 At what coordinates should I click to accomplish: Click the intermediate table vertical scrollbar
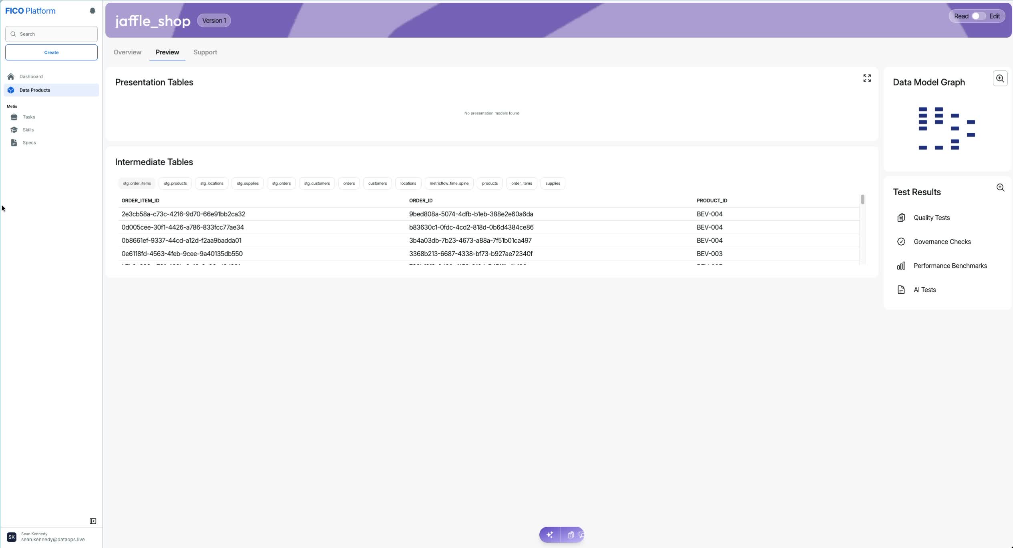[x=862, y=199]
